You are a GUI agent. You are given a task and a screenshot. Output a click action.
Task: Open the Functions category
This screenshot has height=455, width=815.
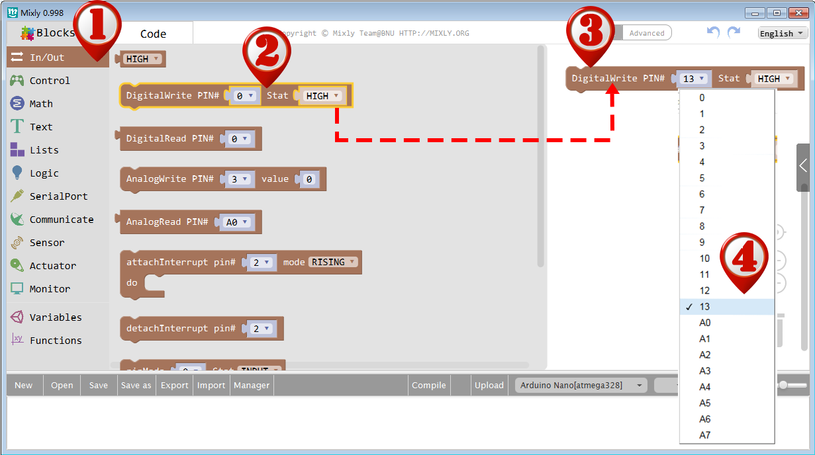[x=58, y=341]
